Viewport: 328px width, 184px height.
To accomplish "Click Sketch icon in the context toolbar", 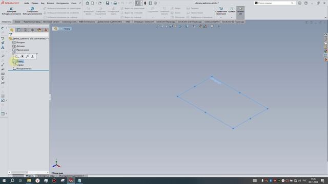I will pyautogui.click(x=17, y=56).
